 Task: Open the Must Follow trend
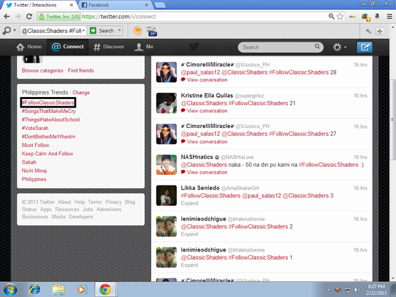tap(36, 145)
